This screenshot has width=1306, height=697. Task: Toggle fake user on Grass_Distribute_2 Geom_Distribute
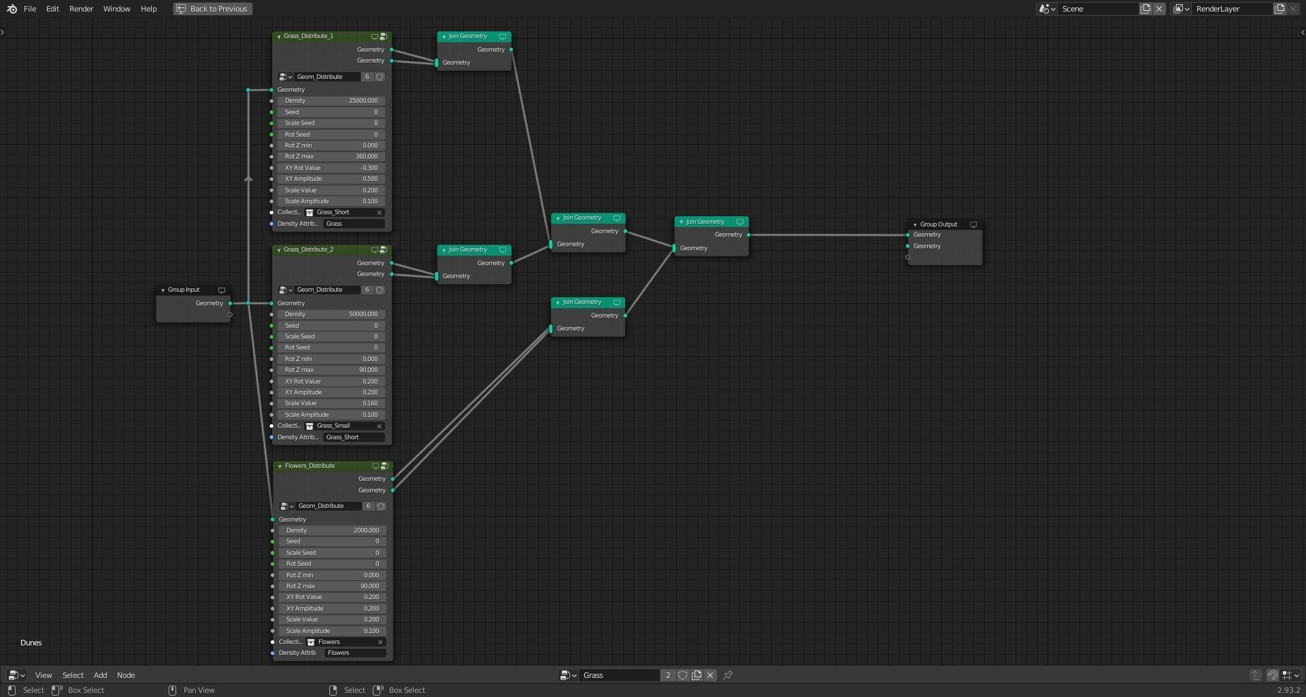[x=380, y=290]
